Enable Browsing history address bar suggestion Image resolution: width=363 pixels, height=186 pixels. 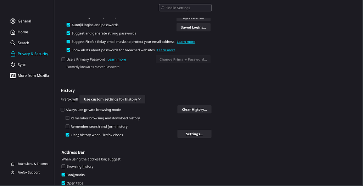(x=63, y=167)
